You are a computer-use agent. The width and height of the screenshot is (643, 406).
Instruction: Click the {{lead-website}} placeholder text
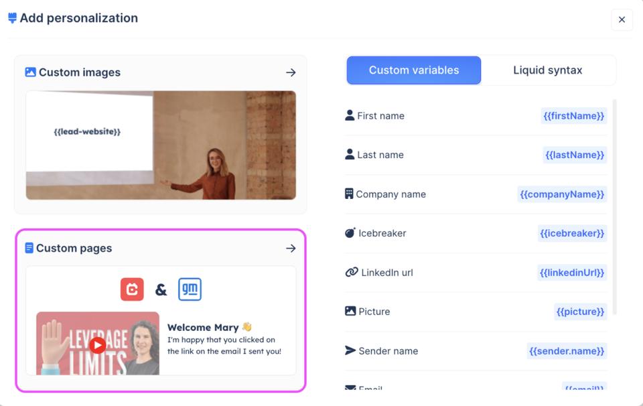click(87, 131)
